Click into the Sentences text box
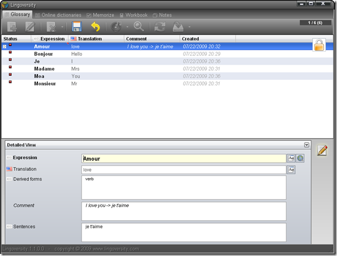337x256 pixels. click(184, 233)
